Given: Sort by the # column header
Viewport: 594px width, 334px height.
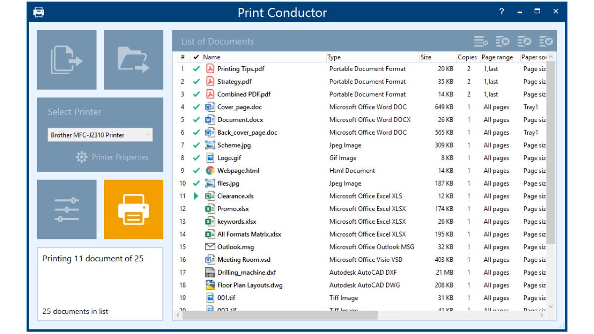Looking at the screenshot, I should pyautogui.click(x=183, y=57).
